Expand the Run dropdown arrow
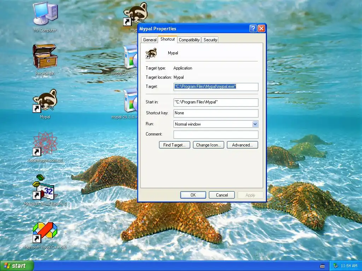Image resolution: width=362 pixels, height=271 pixels. (255, 124)
